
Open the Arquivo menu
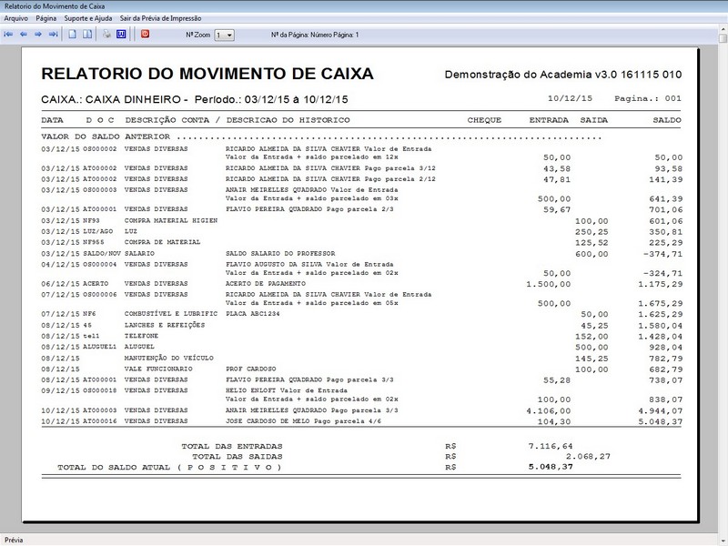pos(15,18)
